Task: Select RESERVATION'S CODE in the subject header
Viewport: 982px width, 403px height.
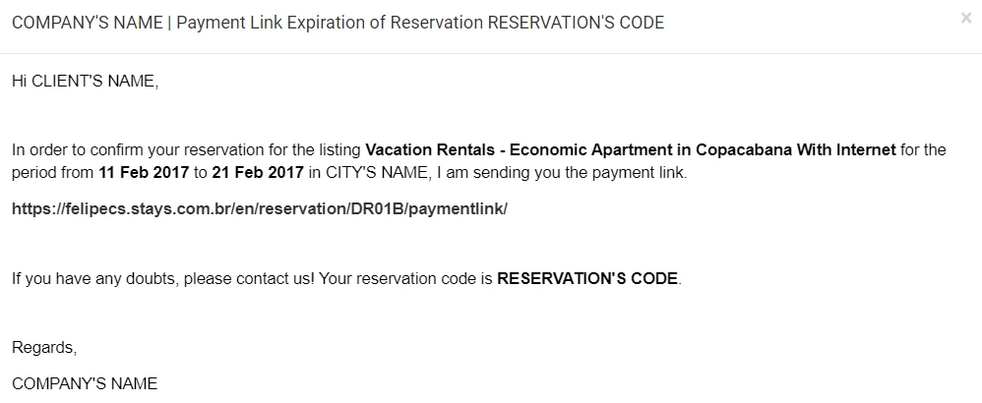Action: (576, 23)
